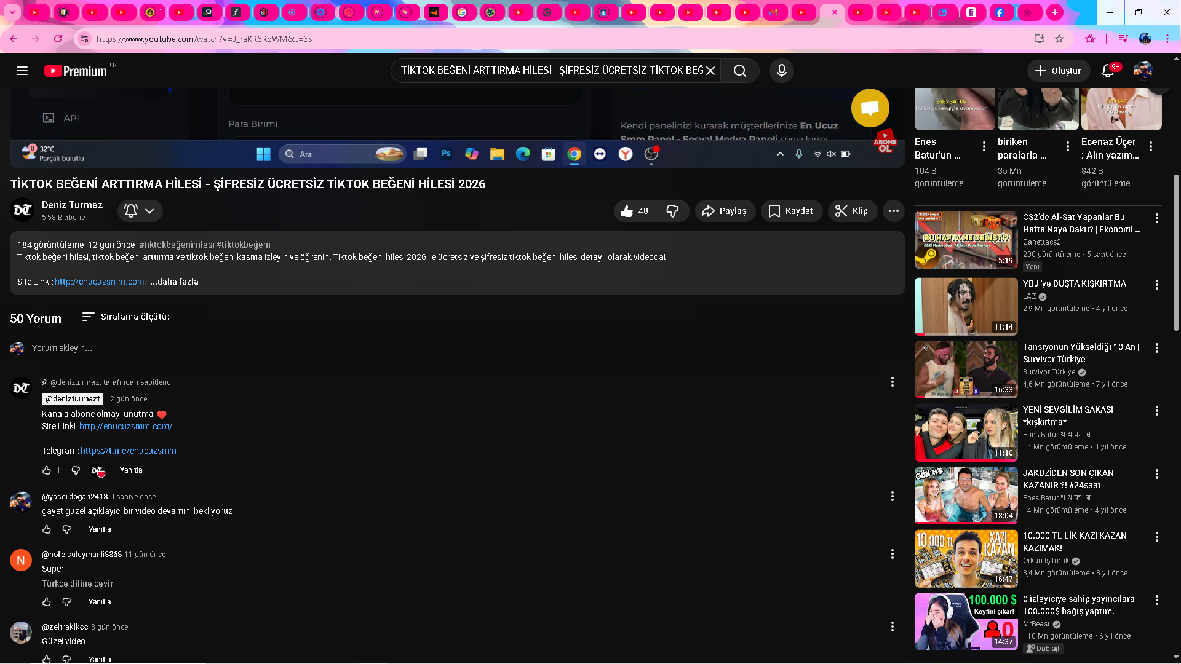1181x664 pixels.
Task: Open menu for Enes Batur'un short
Action: (984, 146)
